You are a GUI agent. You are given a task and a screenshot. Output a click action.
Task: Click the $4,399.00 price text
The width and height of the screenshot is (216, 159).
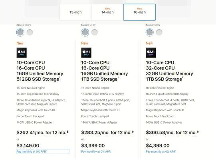(x=158, y=145)
